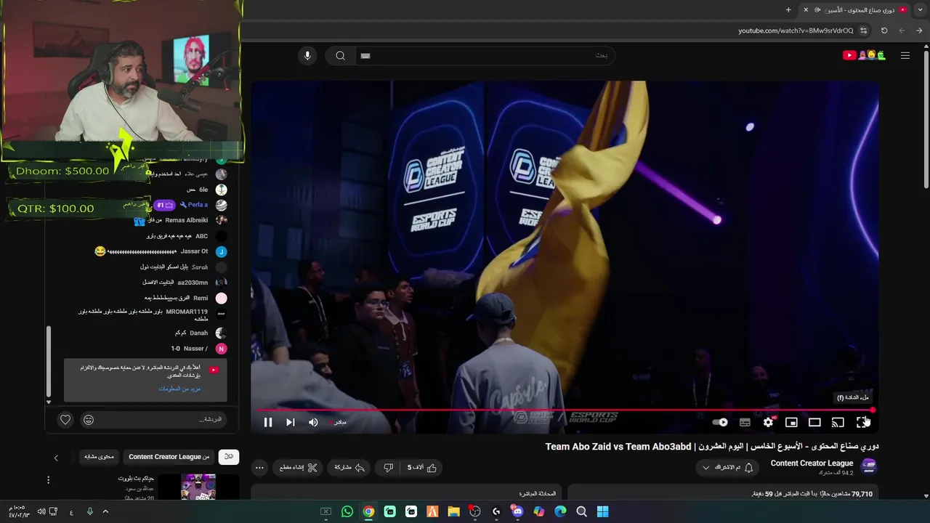Open File Explorer from taskbar
The width and height of the screenshot is (930, 523).
coord(453,511)
